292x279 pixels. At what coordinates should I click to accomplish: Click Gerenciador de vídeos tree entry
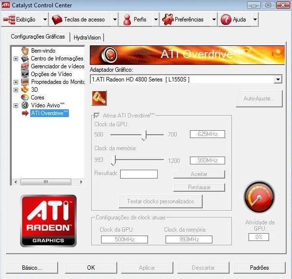pyautogui.click(x=57, y=66)
